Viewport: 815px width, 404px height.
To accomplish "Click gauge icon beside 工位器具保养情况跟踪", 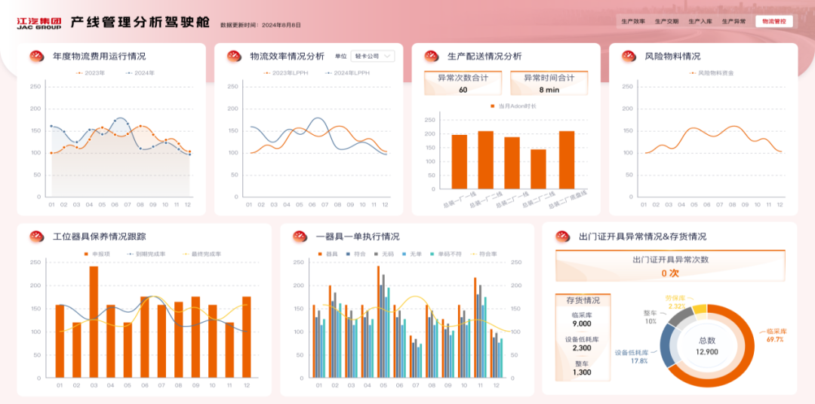I will (36, 236).
